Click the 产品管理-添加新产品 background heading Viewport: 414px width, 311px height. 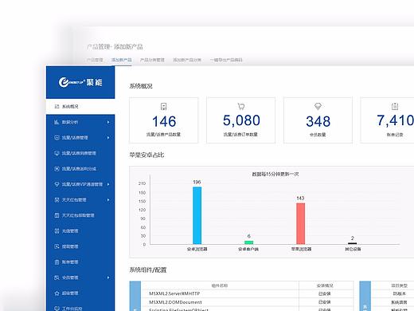[115, 47]
